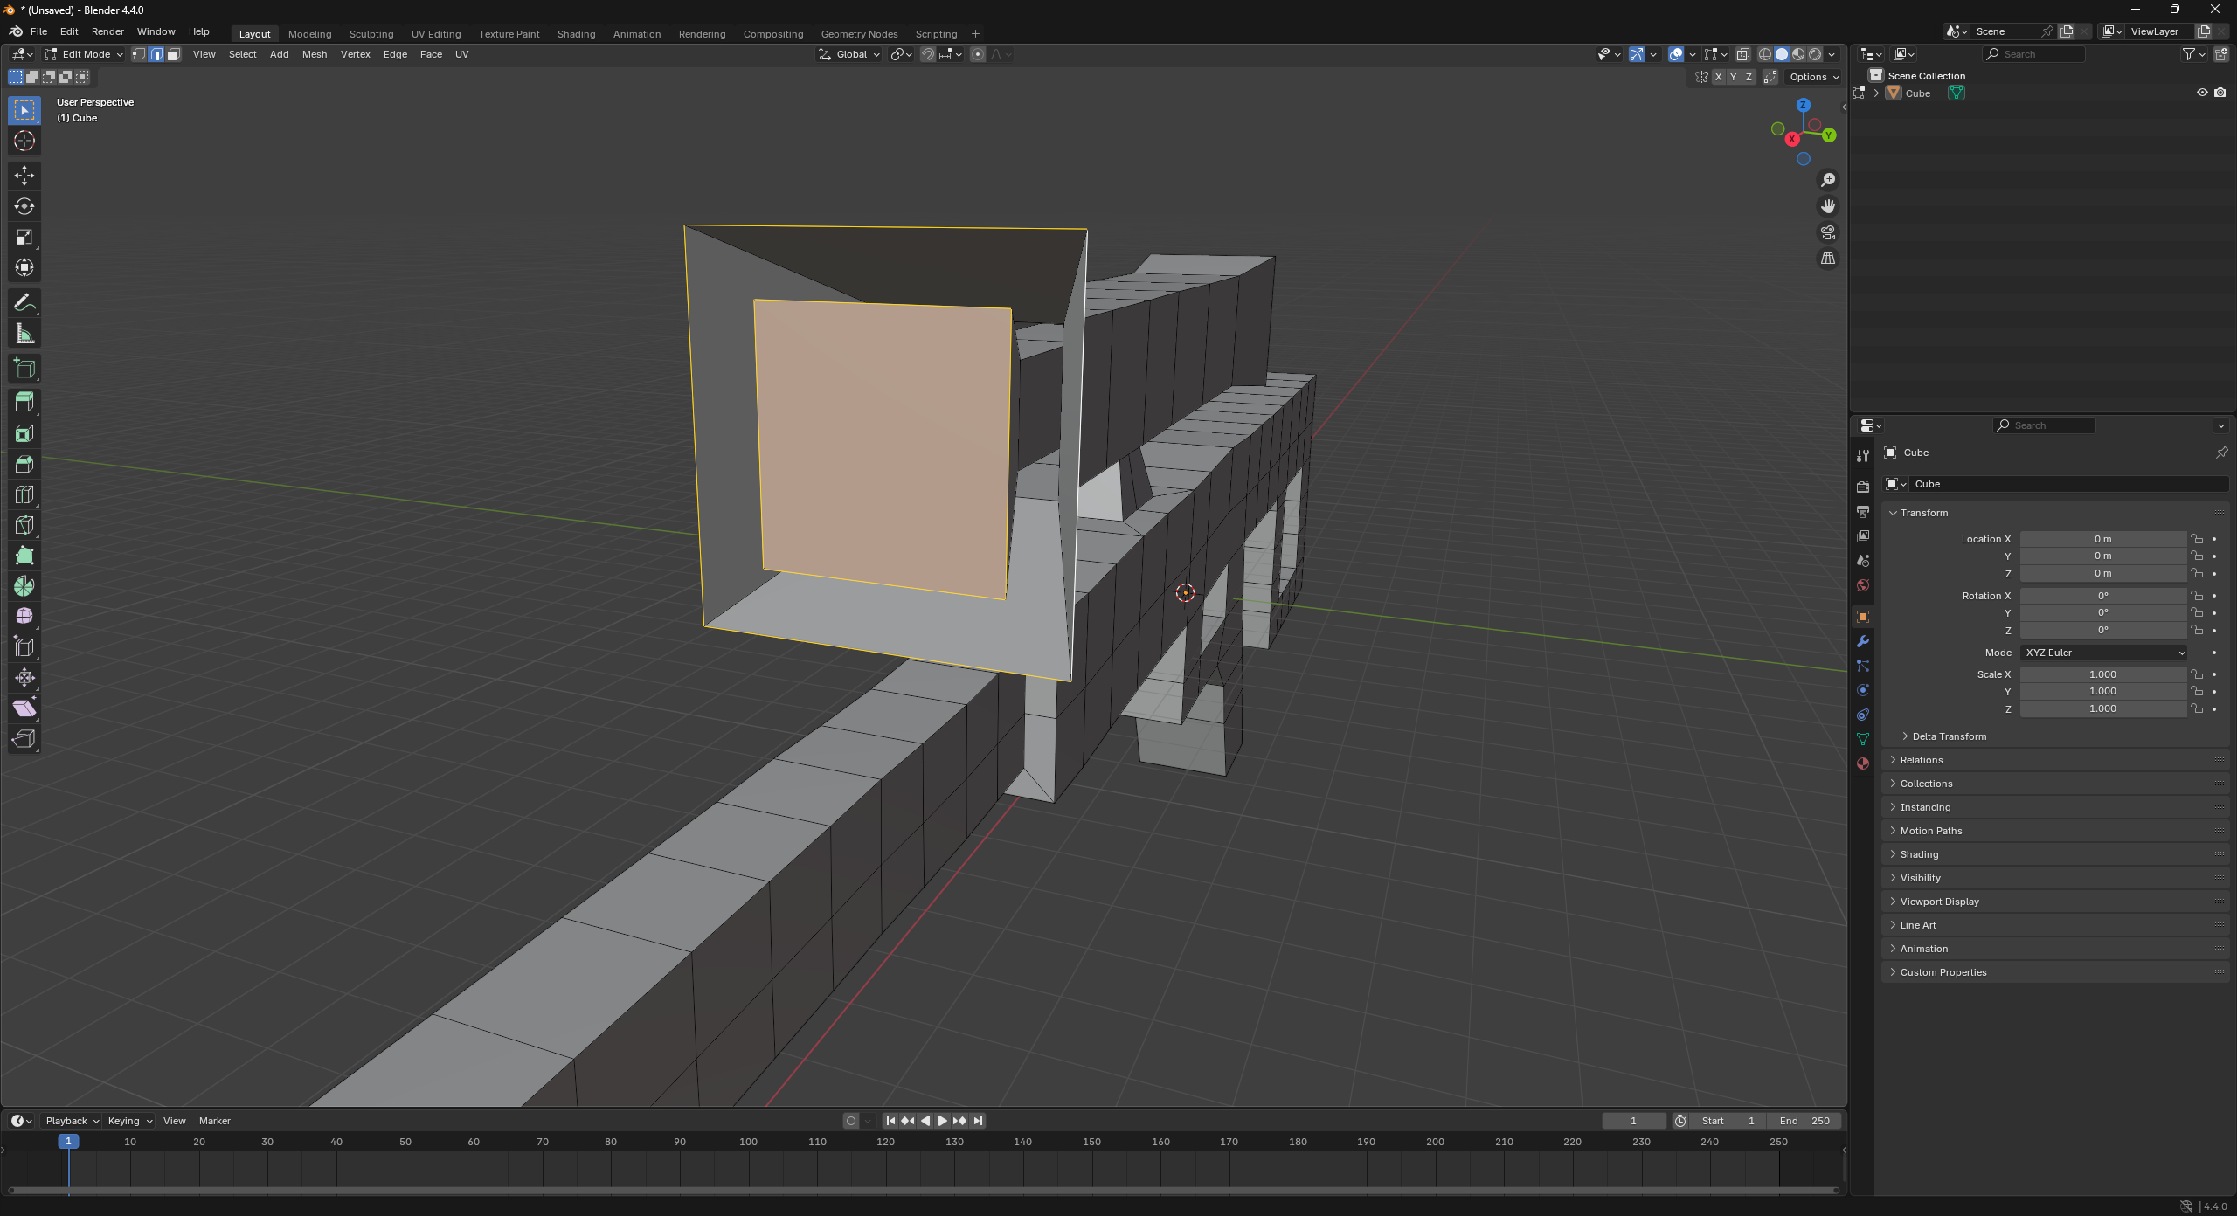This screenshot has width=2237, height=1216.
Task: Open the Edit Mode dropdown
Action: (85, 54)
